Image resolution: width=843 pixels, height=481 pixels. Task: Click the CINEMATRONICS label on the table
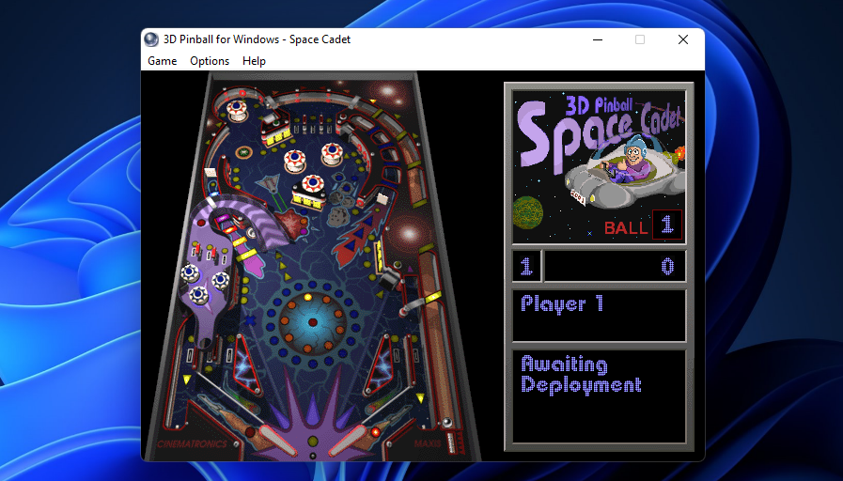coord(193,444)
